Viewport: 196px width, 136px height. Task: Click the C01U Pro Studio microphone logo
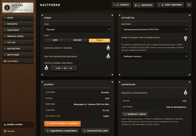coord(7,8)
